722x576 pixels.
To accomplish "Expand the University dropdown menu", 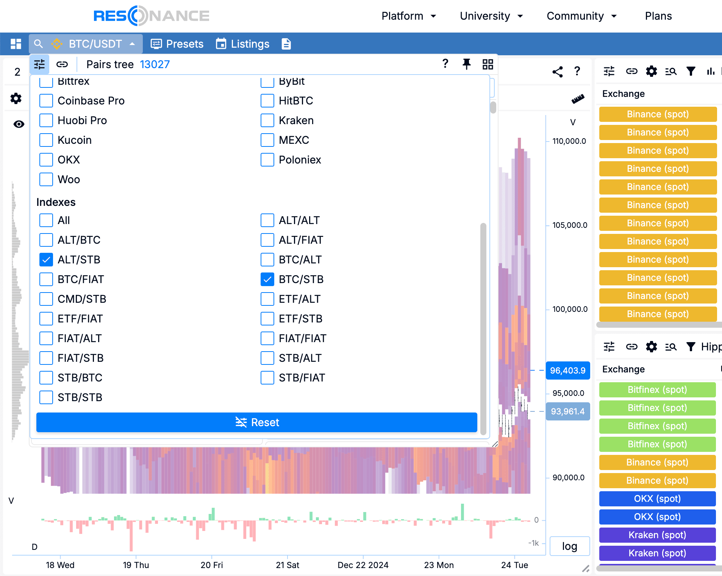I will coord(492,16).
